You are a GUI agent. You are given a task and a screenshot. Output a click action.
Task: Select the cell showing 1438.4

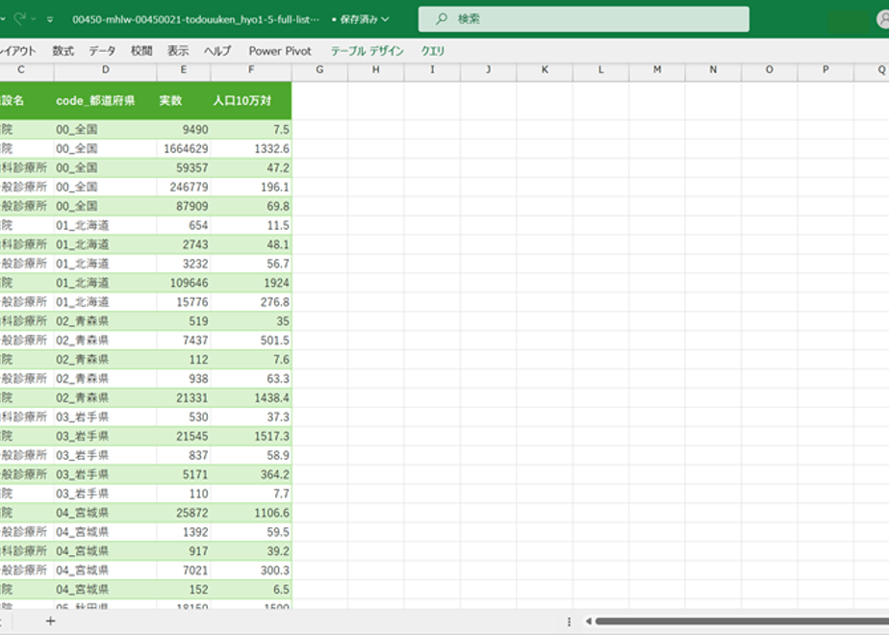[251, 398]
